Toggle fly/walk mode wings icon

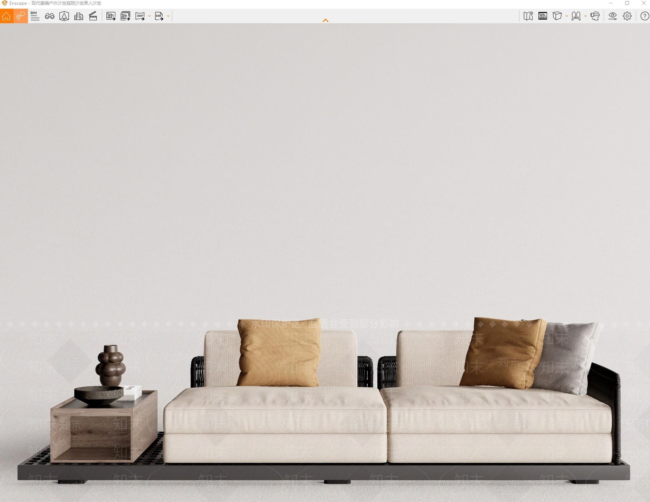point(576,16)
